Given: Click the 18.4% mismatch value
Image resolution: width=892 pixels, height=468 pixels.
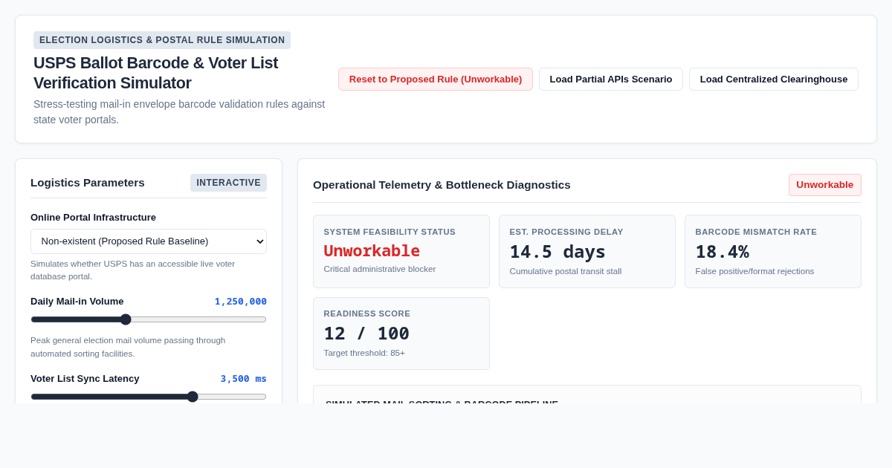Looking at the screenshot, I should coord(723,252).
